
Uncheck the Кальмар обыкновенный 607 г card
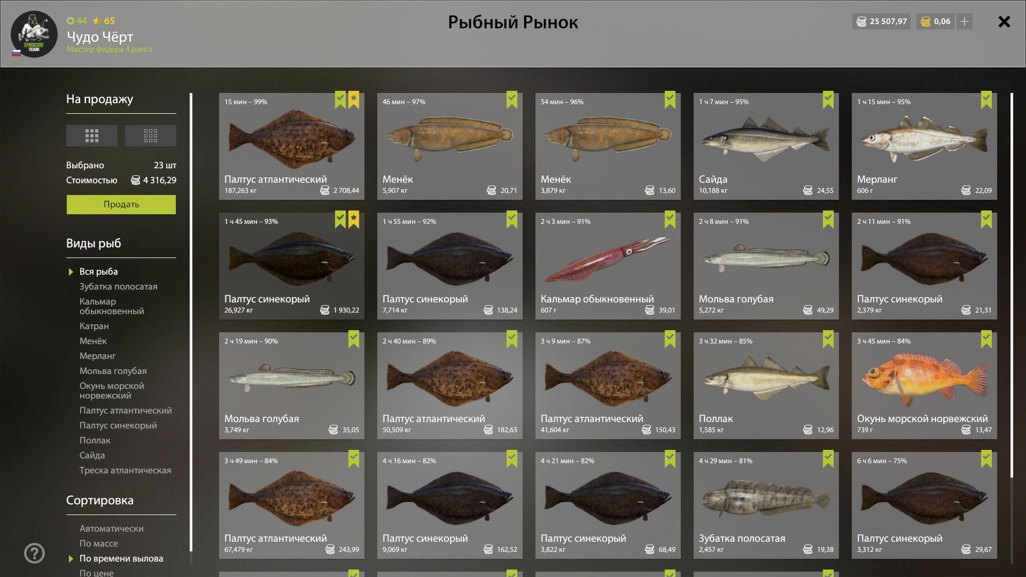click(670, 219)
